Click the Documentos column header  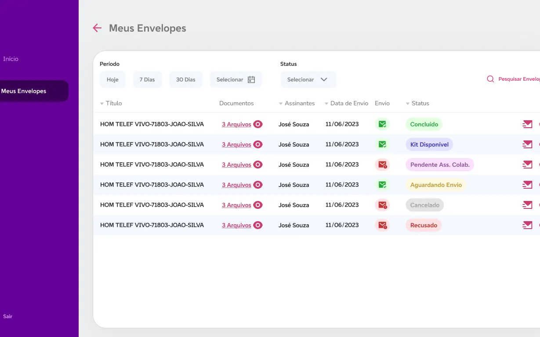point(236,104)
